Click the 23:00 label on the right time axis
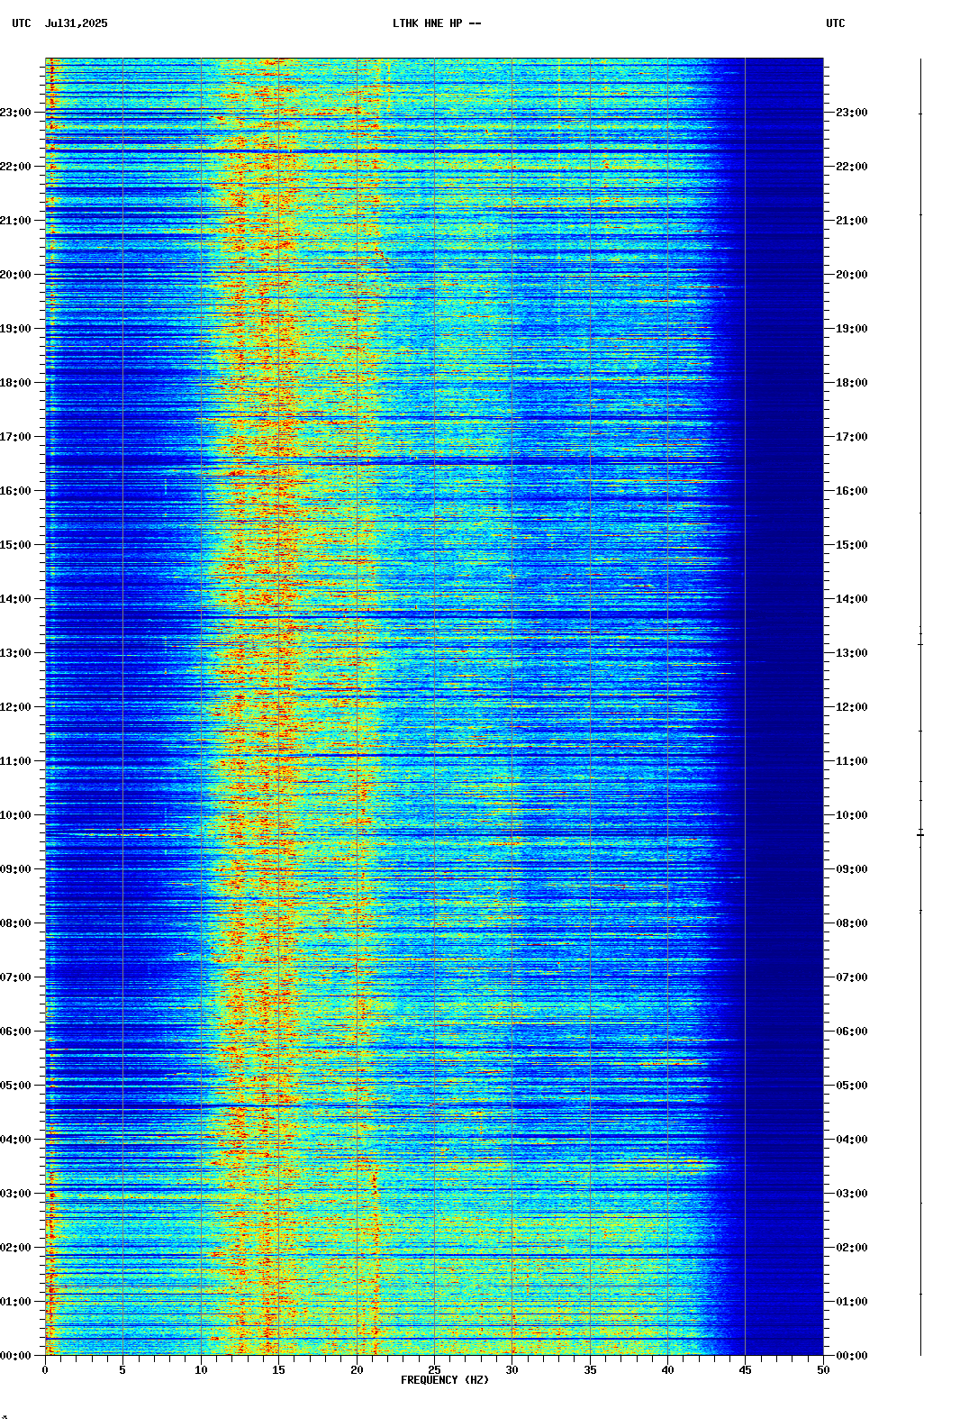The width and height of the screenshot is (960, 1427). point(852,113)
